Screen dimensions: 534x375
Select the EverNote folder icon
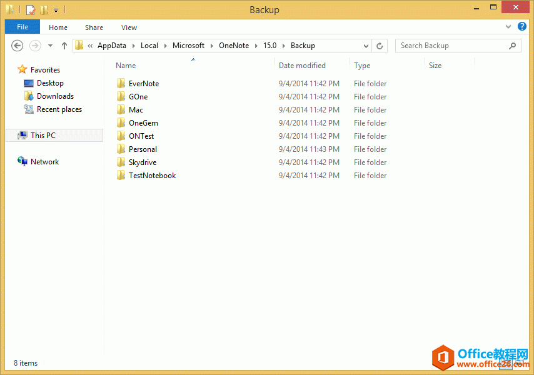(x=121, y=83)
